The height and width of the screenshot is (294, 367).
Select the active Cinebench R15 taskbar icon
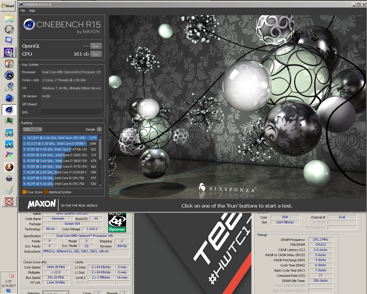click(9, 110)
